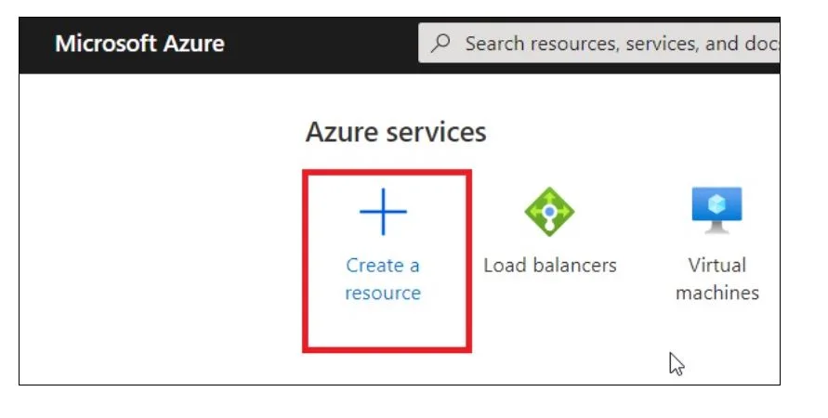Click the Azure services heading

[x=396, y=131]
